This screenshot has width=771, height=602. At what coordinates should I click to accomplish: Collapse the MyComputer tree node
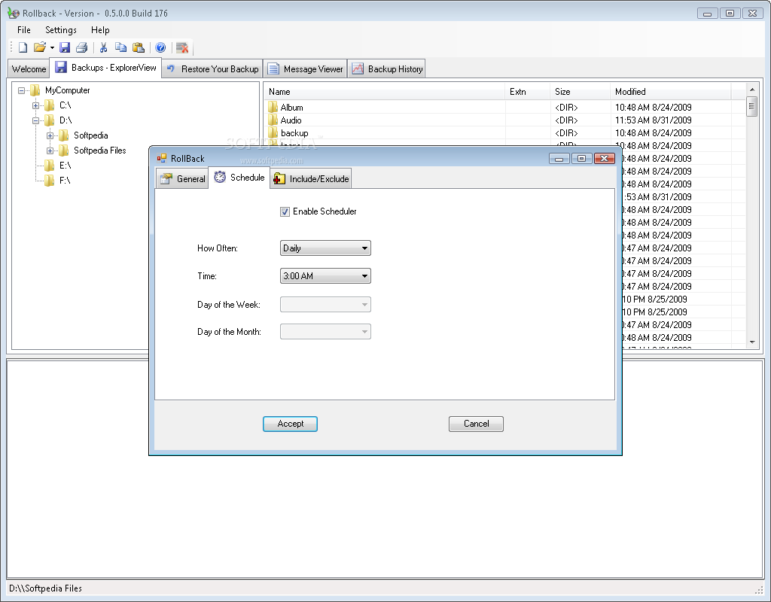point(21,90)
